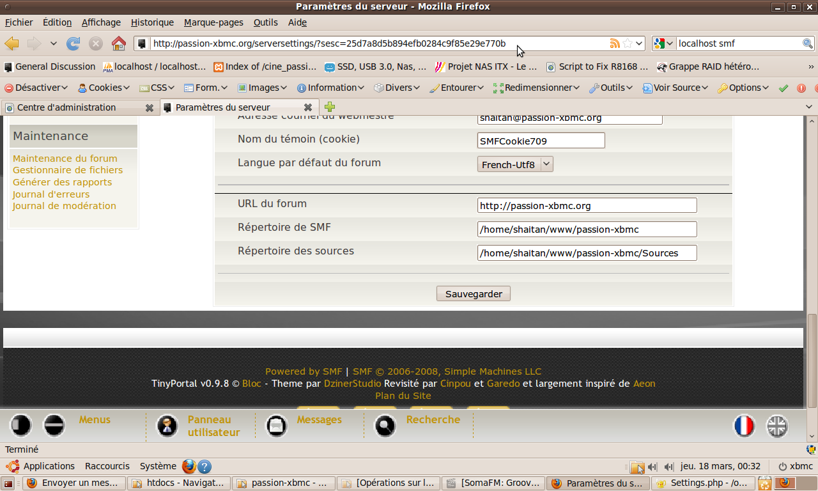Go back with the browser back arrow

12,43
